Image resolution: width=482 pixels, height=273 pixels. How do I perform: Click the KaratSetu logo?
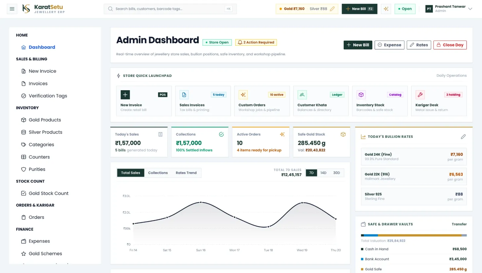coord(44,9)
